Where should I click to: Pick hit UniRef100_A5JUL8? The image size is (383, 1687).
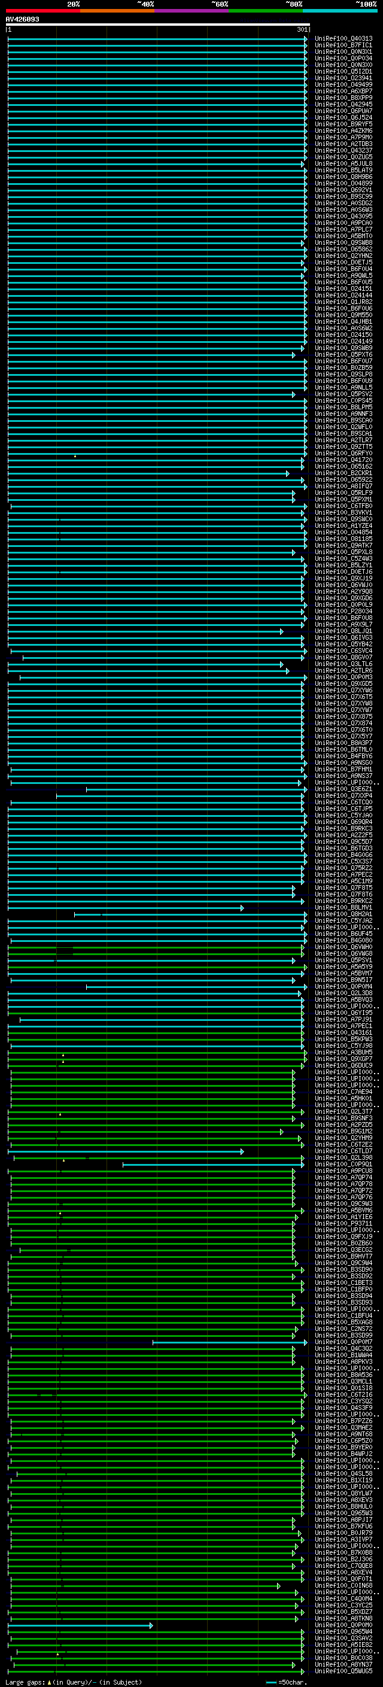click(x=343, y=164)
